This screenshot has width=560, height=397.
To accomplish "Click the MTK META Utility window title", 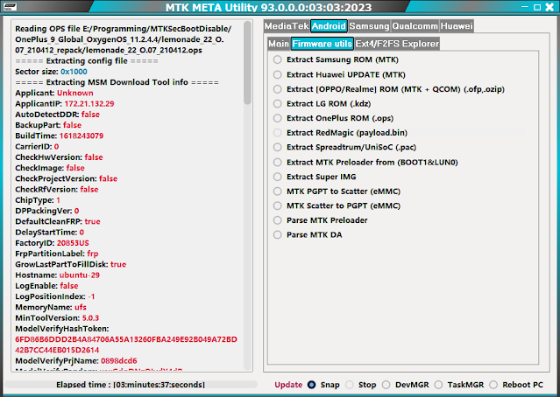I will pyautogui.click(x=268, y=7).
